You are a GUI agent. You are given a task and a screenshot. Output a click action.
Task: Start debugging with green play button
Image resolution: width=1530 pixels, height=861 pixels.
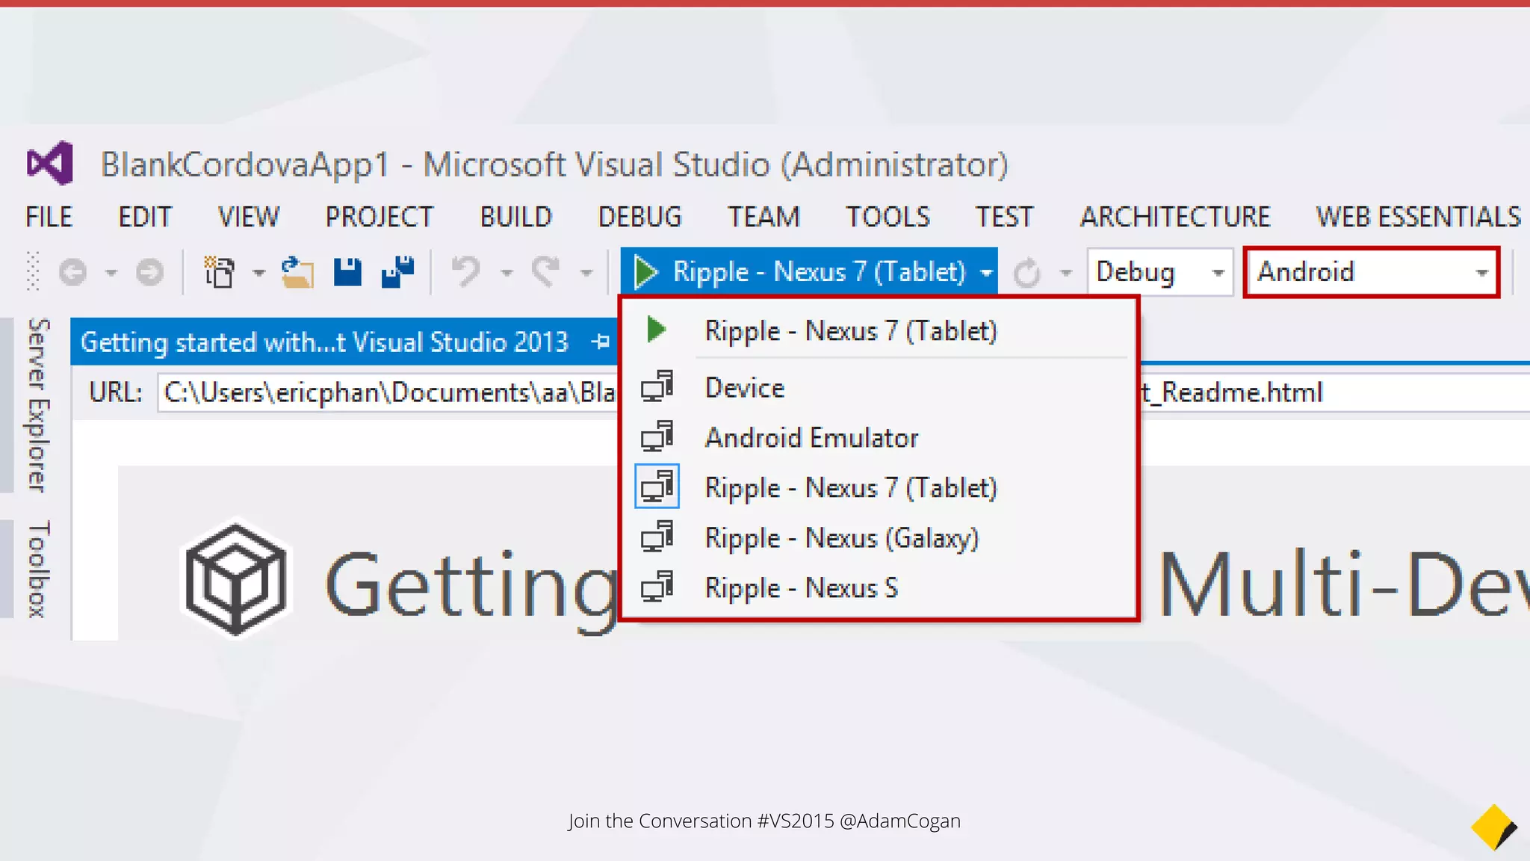[x=645, y=271]
